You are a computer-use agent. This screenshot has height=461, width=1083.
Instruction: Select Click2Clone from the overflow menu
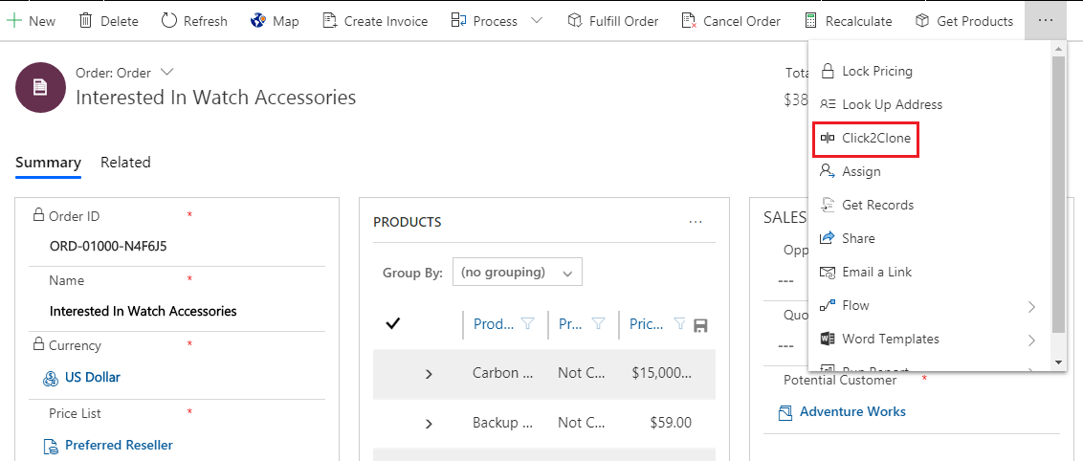[x=866, y=138]
